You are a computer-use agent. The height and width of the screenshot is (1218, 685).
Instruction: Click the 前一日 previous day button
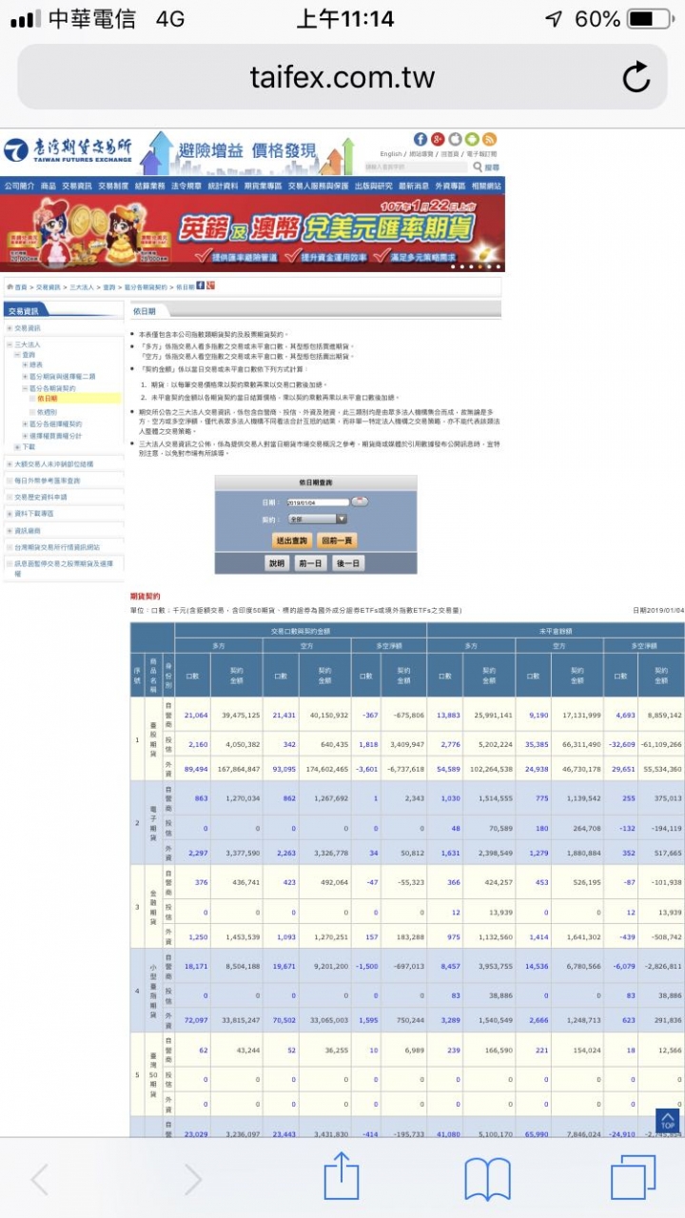(310, 563)
